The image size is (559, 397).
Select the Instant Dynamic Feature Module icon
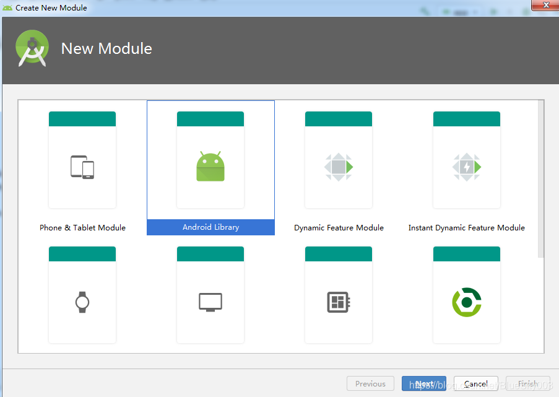coord(467,167)
